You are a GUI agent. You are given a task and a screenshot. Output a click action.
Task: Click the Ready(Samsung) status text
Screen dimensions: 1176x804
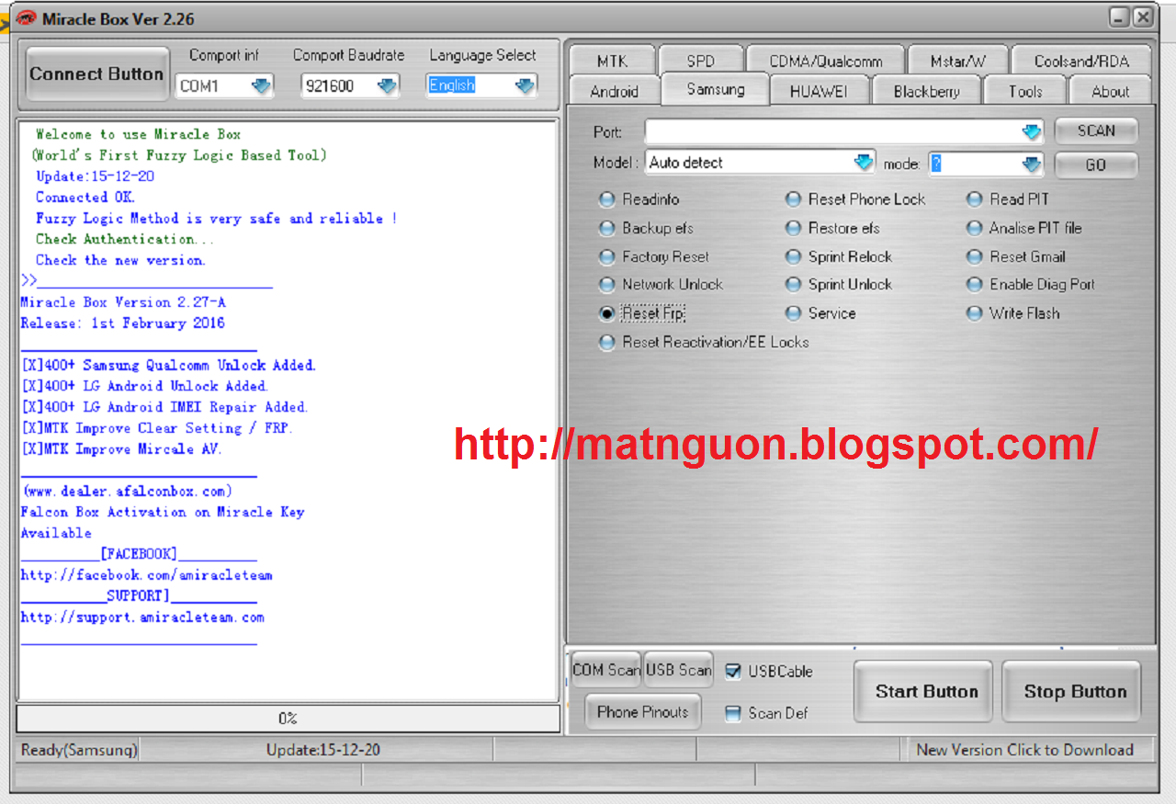79,750
